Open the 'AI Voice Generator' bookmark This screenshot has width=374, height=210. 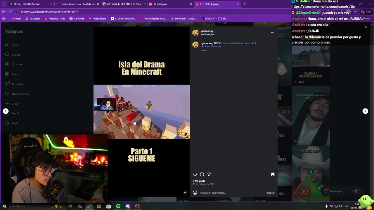pyautogui.click(x=124, y=19)
